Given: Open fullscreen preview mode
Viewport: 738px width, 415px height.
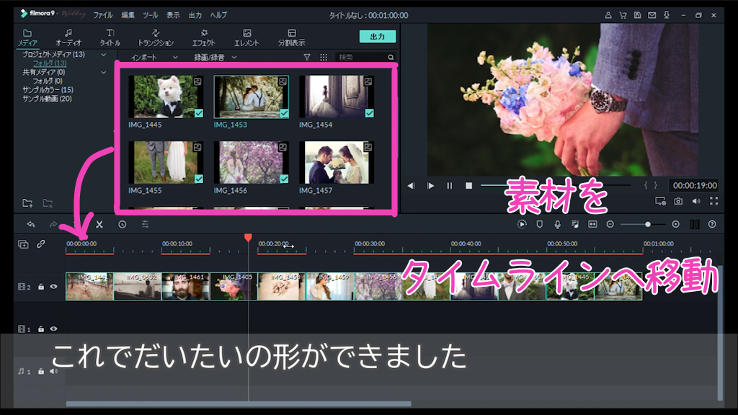Looking at the screenshot, I should tap(713, 202).
